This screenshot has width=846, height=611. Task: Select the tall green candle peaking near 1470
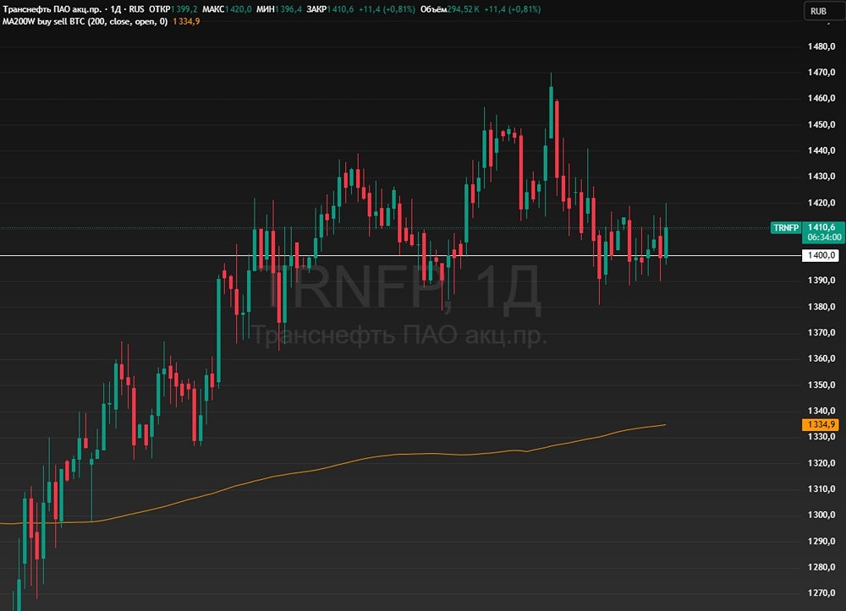click(551, 112)
